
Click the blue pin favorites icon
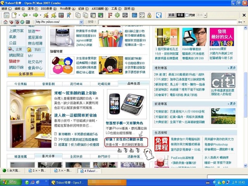69,15
